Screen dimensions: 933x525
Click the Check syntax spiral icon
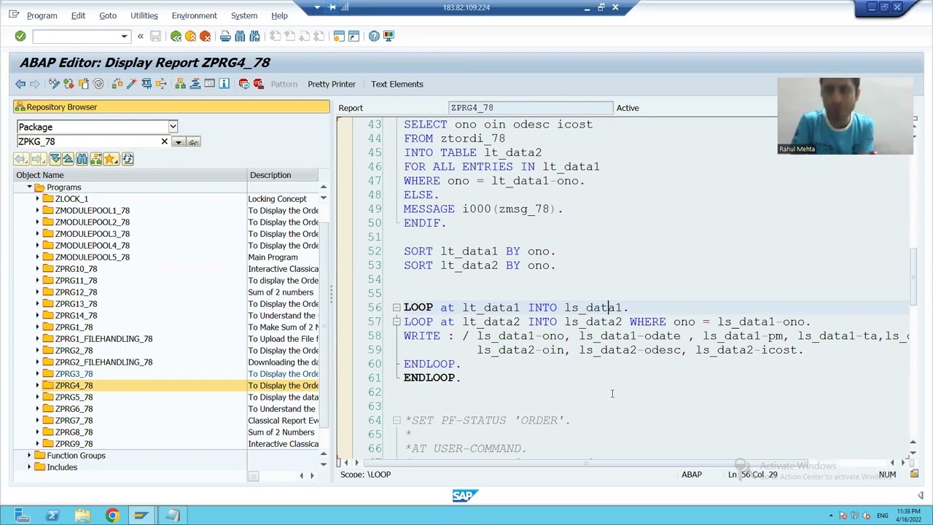coord(98,84)
